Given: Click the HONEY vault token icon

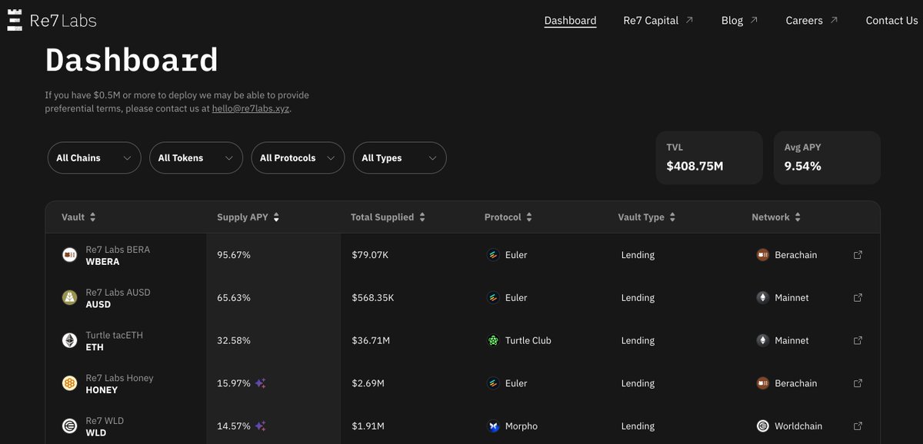Looking at the screenshot, I should pyautogui.click(x=69, y=383).
